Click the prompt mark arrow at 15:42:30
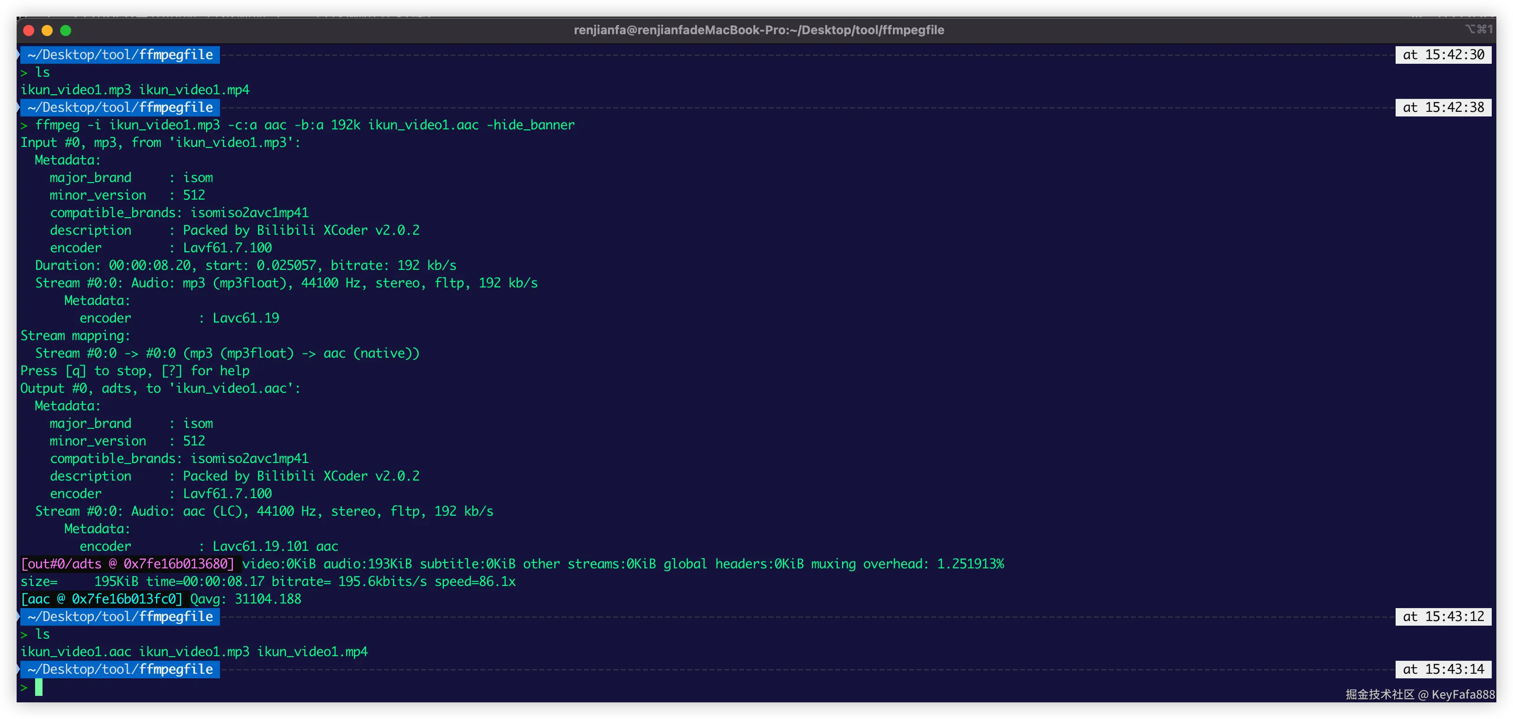Screen dimensions: 1513x719 coord(18,55)
